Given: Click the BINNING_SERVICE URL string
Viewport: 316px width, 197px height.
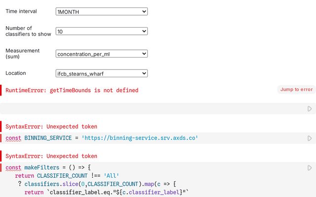Looking at the screenshot, I should click(140, 138).
